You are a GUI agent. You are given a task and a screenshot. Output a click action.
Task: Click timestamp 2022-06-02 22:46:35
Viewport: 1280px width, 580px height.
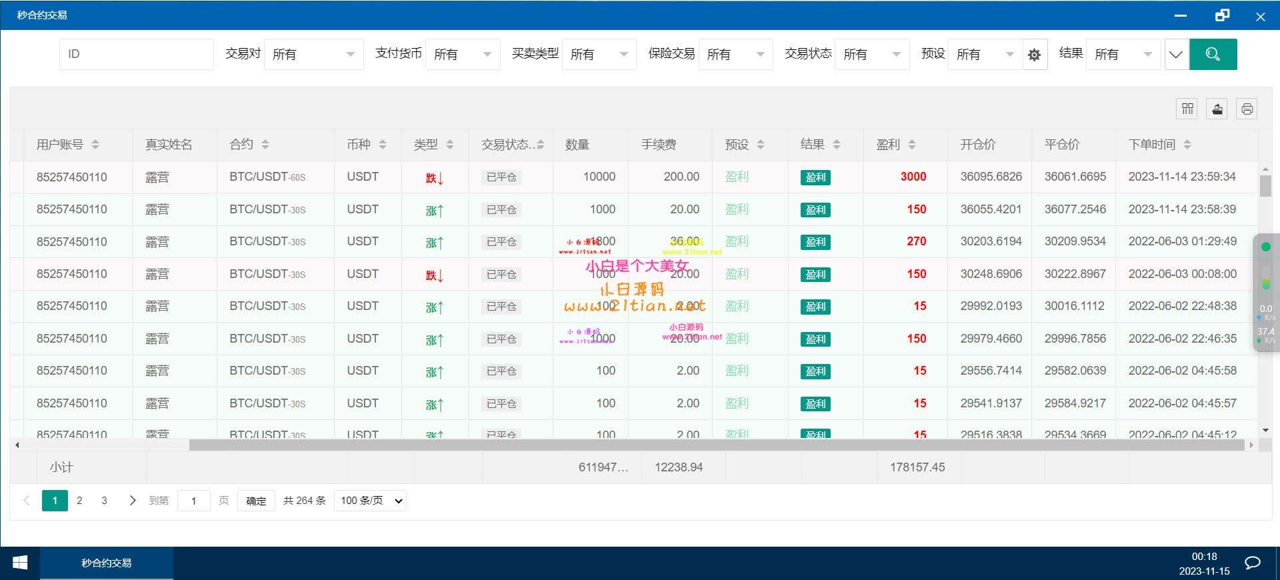click(1183, 339)
